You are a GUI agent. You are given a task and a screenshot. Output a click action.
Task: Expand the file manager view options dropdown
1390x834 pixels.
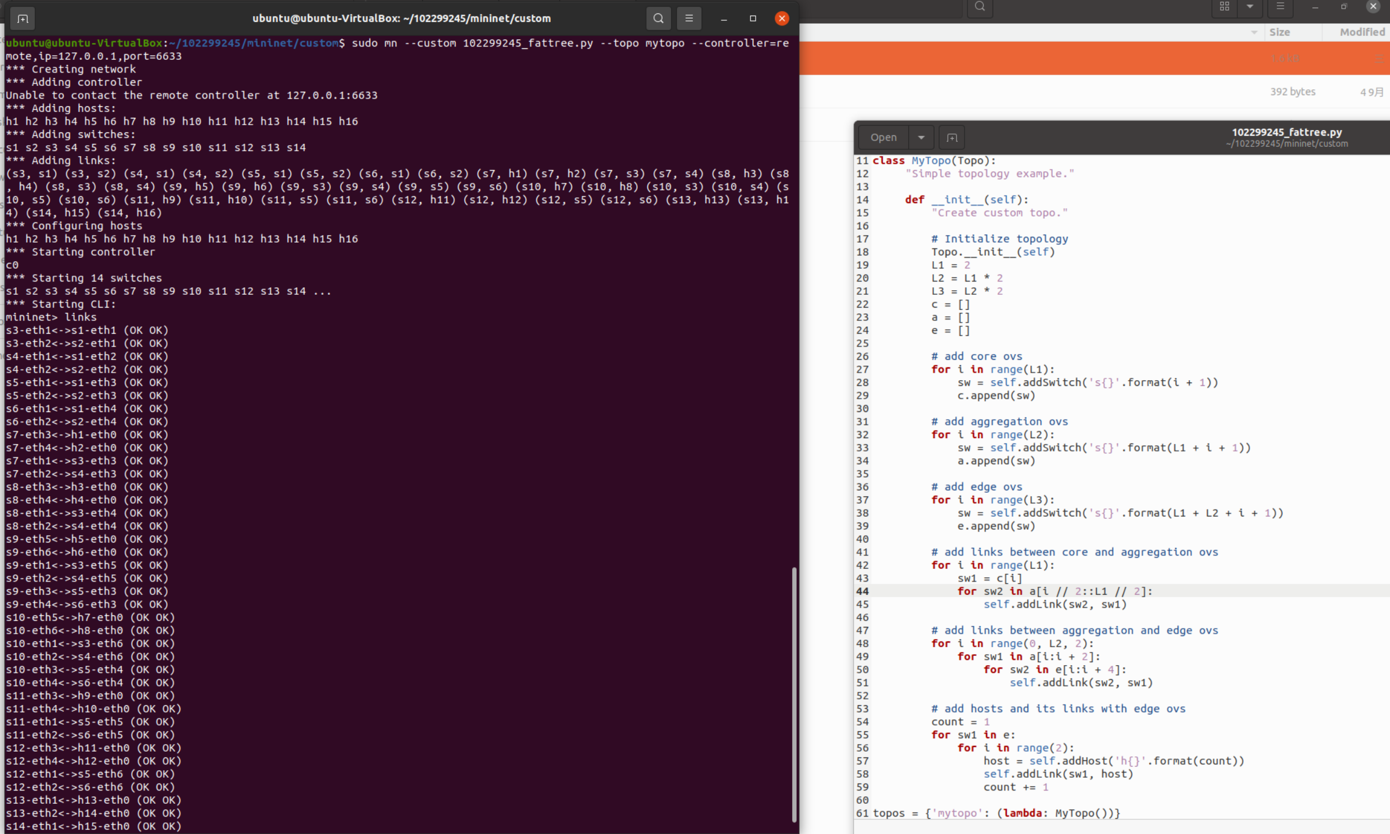pyautogui.click(x=1250, y=7)
